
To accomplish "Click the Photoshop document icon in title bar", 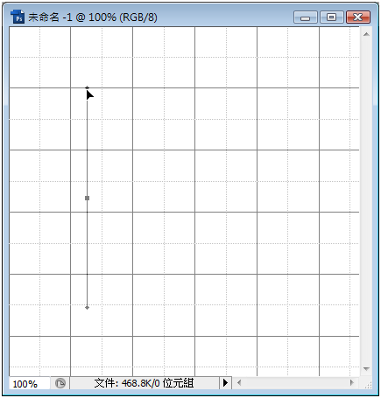I will (18, 17).
